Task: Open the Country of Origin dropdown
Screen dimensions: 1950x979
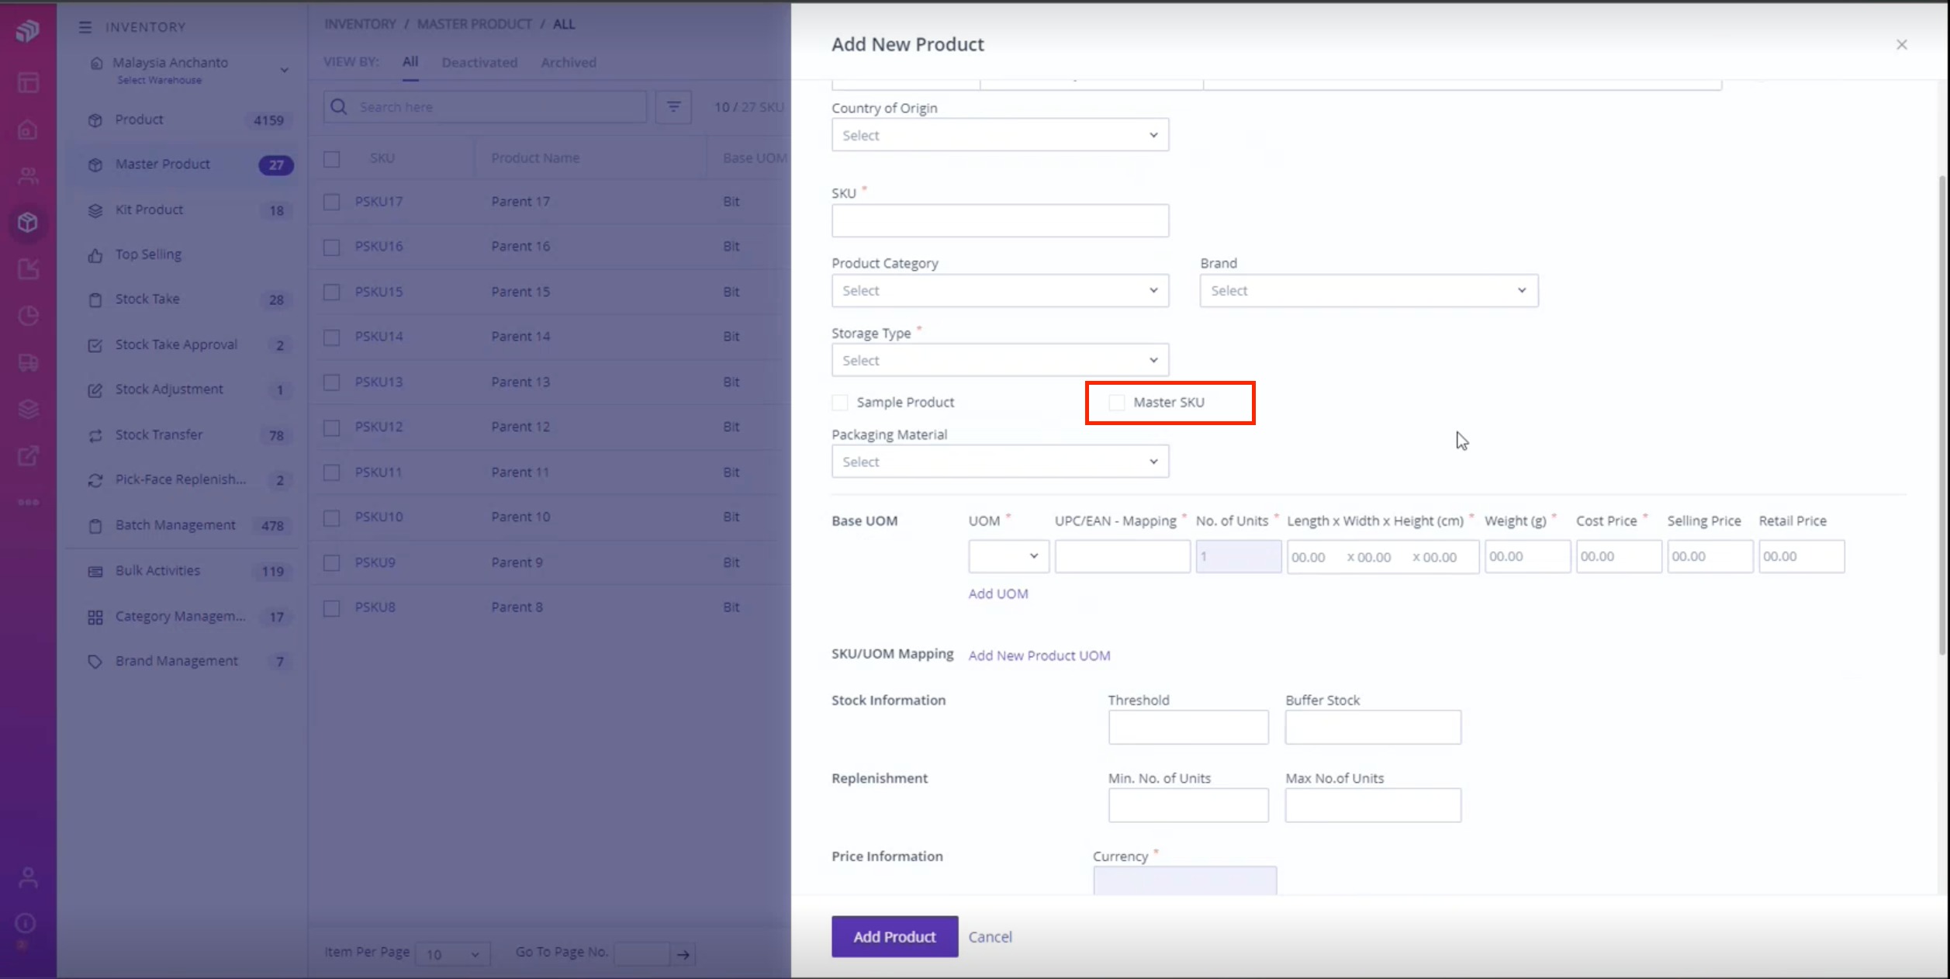Action: 999,135
